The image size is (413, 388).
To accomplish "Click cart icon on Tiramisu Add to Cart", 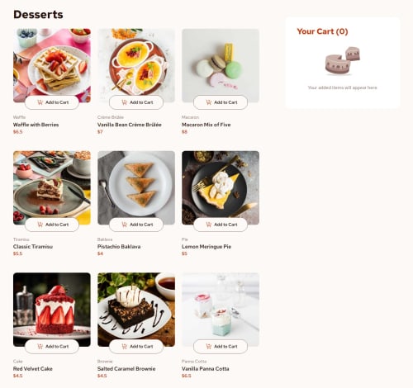I will (x=40, y=225).
